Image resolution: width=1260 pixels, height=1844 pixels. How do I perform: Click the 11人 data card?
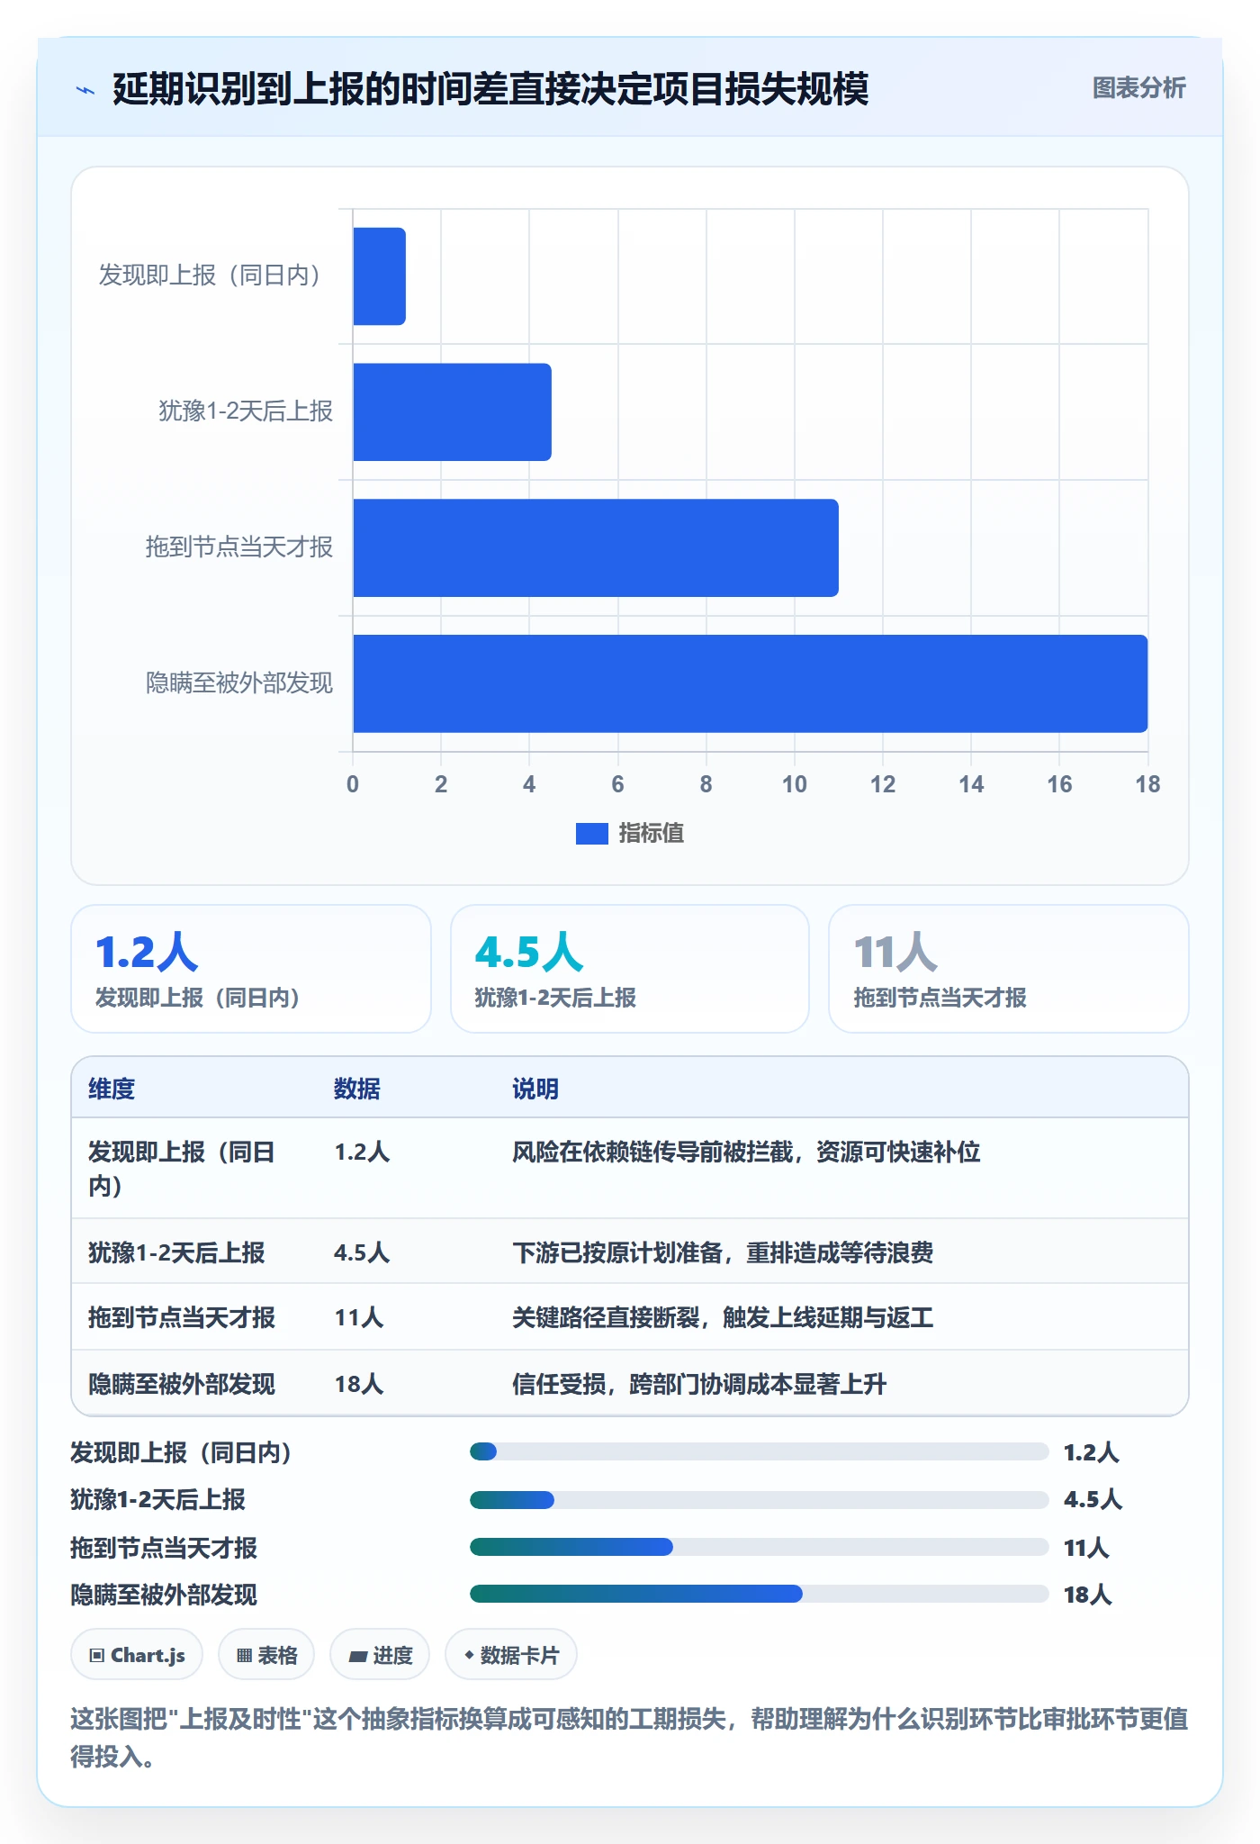[x=1009, y=969]
